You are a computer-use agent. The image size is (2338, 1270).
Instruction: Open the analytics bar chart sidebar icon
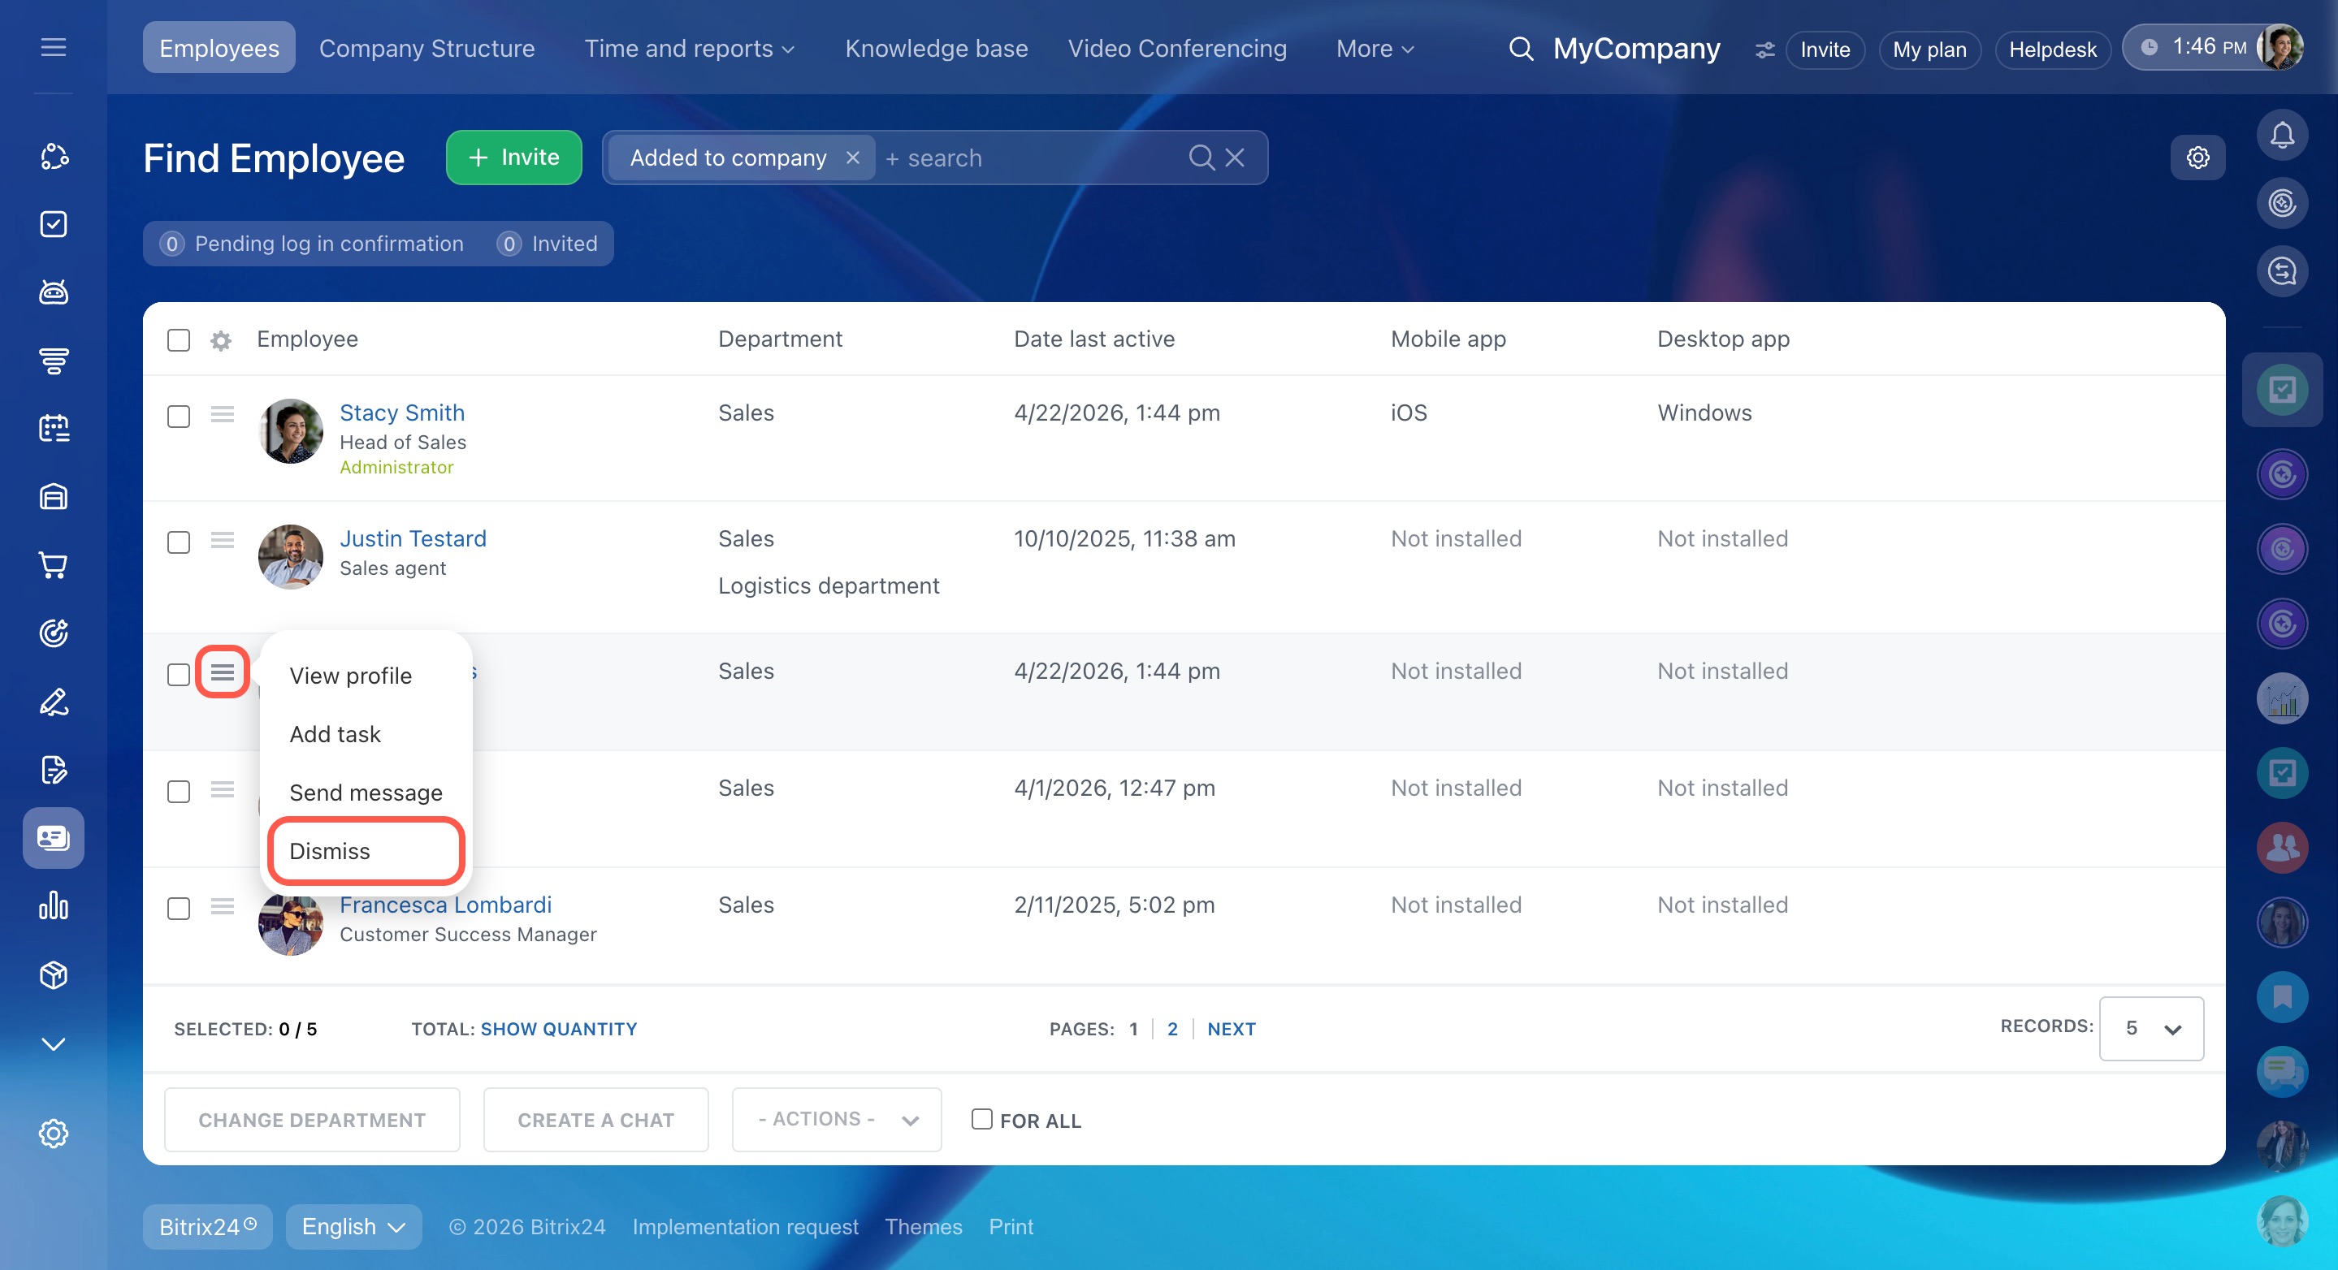click(x=54, y=905)
